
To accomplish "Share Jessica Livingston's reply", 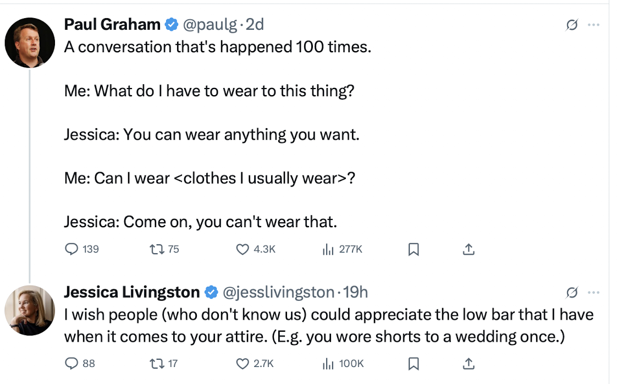I will click(468, 363).
